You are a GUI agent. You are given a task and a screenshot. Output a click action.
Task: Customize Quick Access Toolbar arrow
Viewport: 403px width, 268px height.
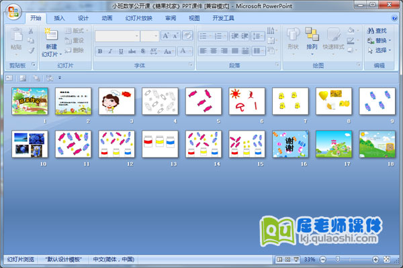[60, 78]
